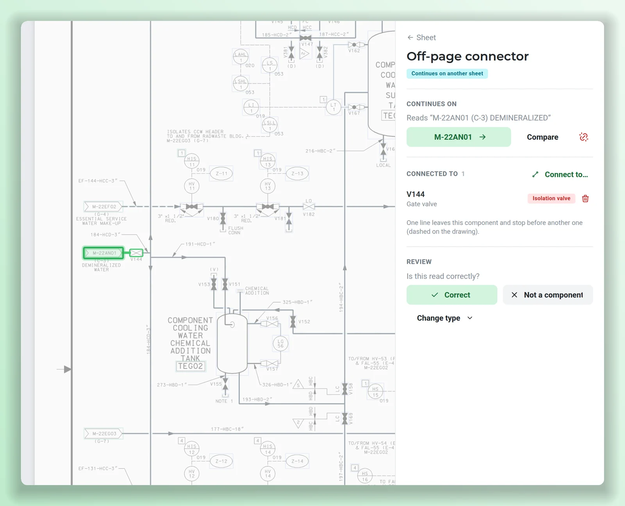Click Connect to... link
Screen dimensions: 625x506
pyautogui.click(x=560, y=175)
